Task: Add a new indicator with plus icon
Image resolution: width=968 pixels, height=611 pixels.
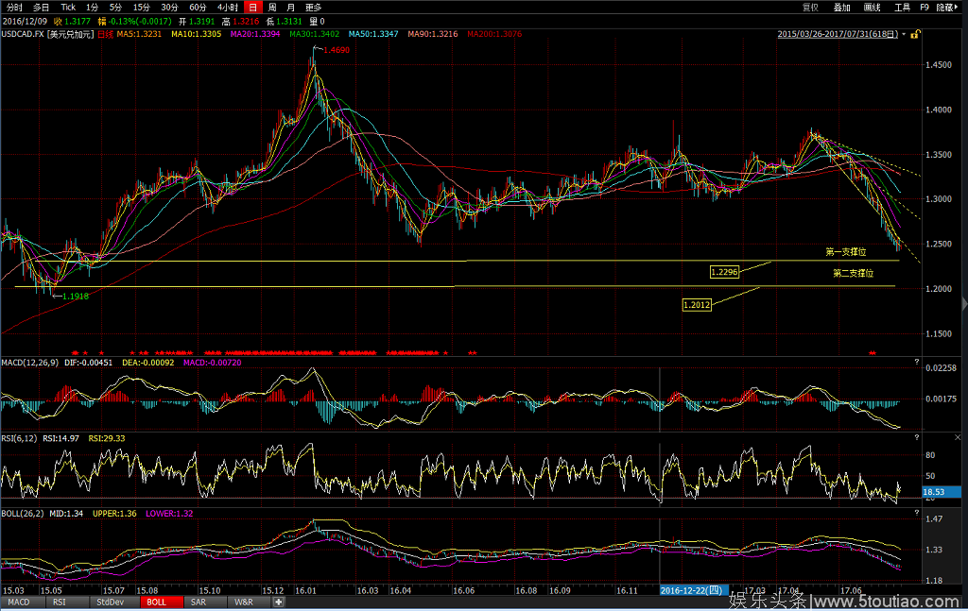Action: pos(279,602)
